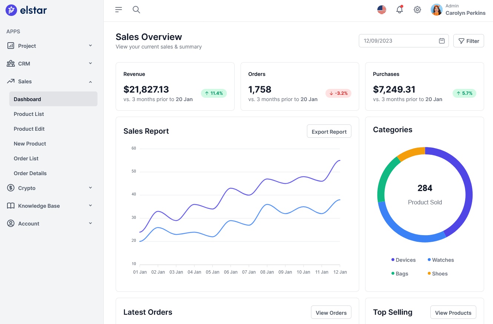This screenshot has height=324, width=493.
Task: Click the Crypto dollar coin icon
Action: pyautogui.click(x=11, y=188)
